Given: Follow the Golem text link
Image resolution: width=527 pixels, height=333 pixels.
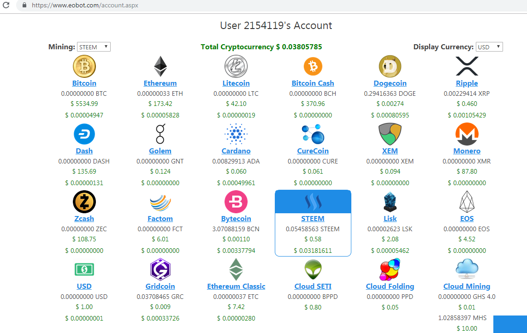Looking at the screenshot, I should coord(160,151).
